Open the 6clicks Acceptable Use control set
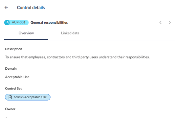This screenshot has width=175, height=123. [28, 97]
